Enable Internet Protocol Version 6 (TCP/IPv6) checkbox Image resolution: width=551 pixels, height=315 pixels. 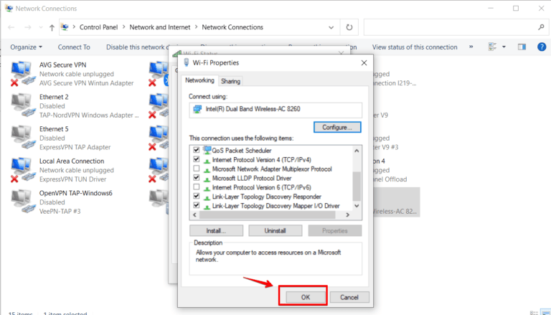(x=196, y=187)
